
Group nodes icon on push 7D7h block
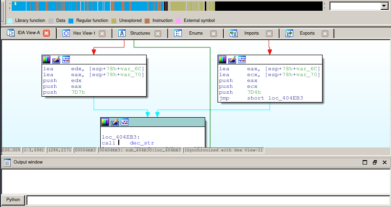pyautogui.click(x=66, y=60)
